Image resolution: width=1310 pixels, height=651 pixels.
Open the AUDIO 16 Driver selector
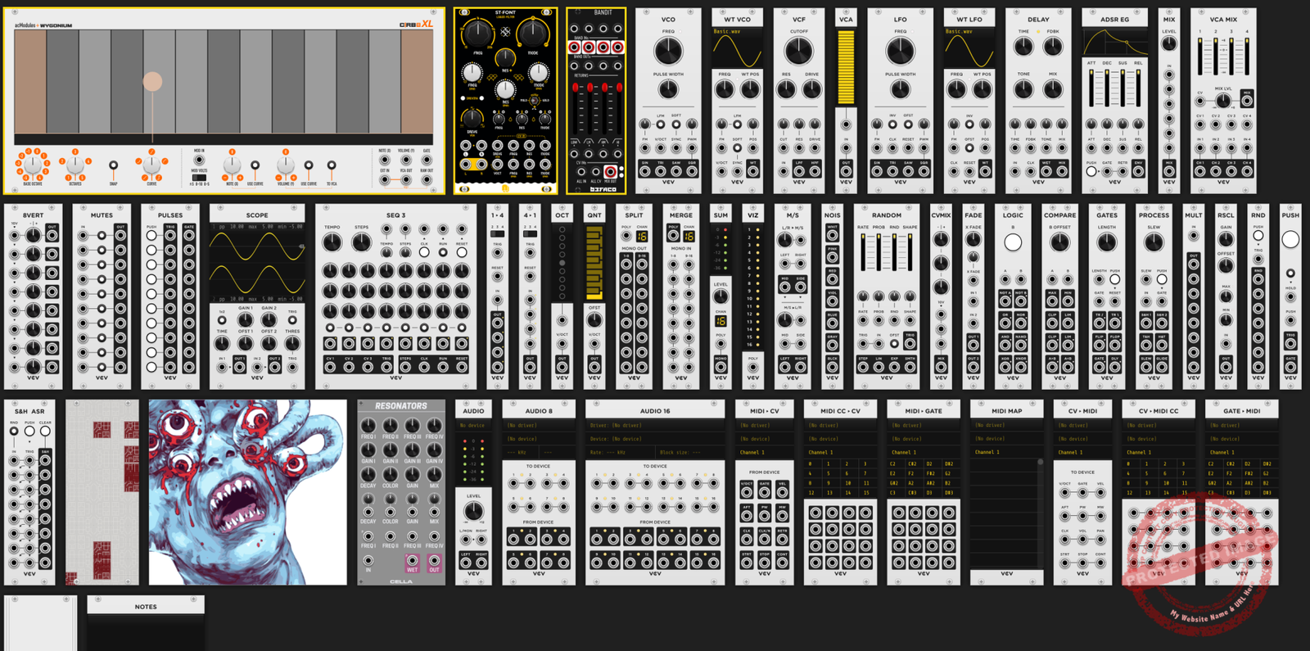[655, 426]
